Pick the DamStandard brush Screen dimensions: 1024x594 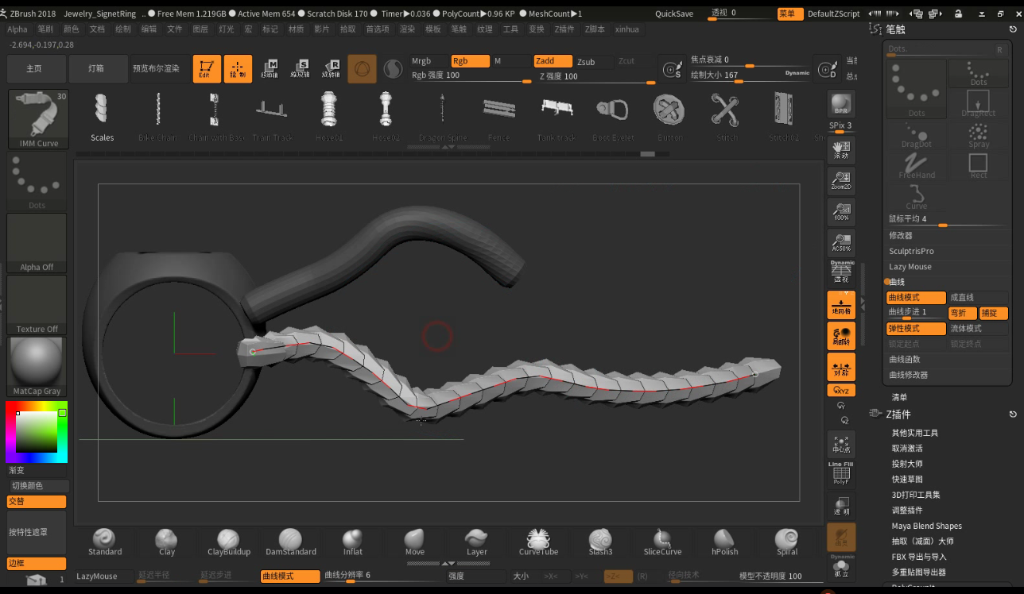tap(290, 542)
